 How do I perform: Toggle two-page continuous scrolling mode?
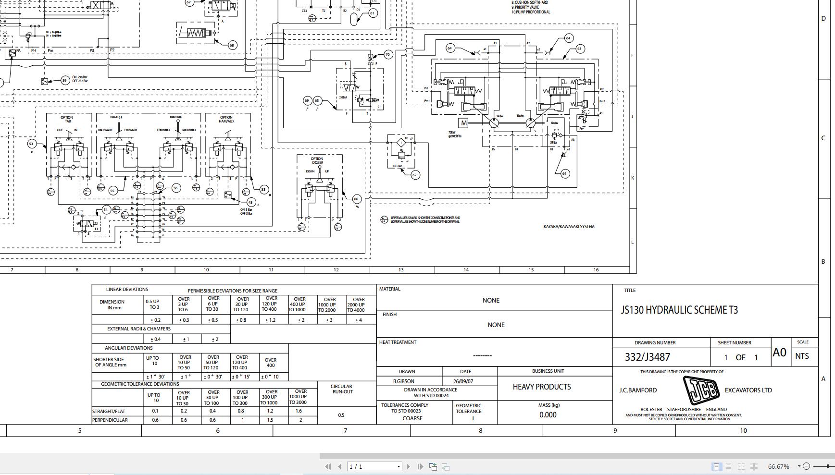pyautogui.click(x=754, y=466)
